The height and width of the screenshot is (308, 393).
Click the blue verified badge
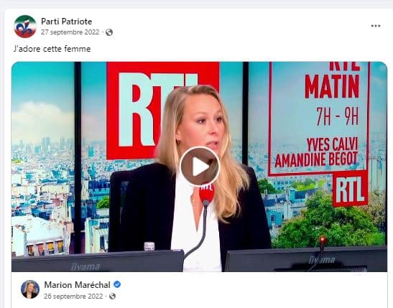tap(117, 284)
